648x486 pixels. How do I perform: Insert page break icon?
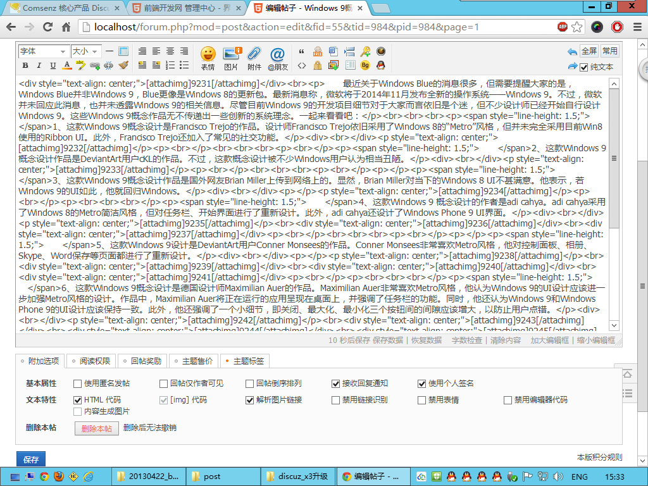pyautogui.click(x=349, y=51)
